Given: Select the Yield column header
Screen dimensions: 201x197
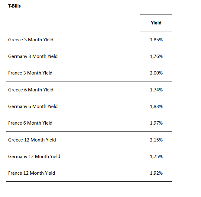Looking at the screenshot, I should 156,23.
